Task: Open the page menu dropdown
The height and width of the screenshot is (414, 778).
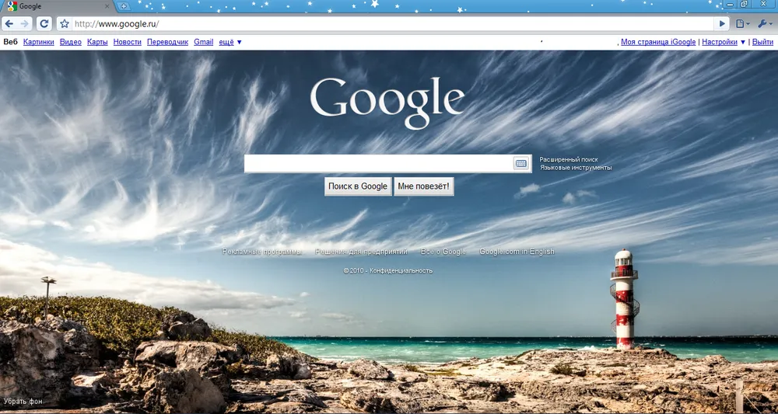Action: pyautogui.click(x=743, y=24)
